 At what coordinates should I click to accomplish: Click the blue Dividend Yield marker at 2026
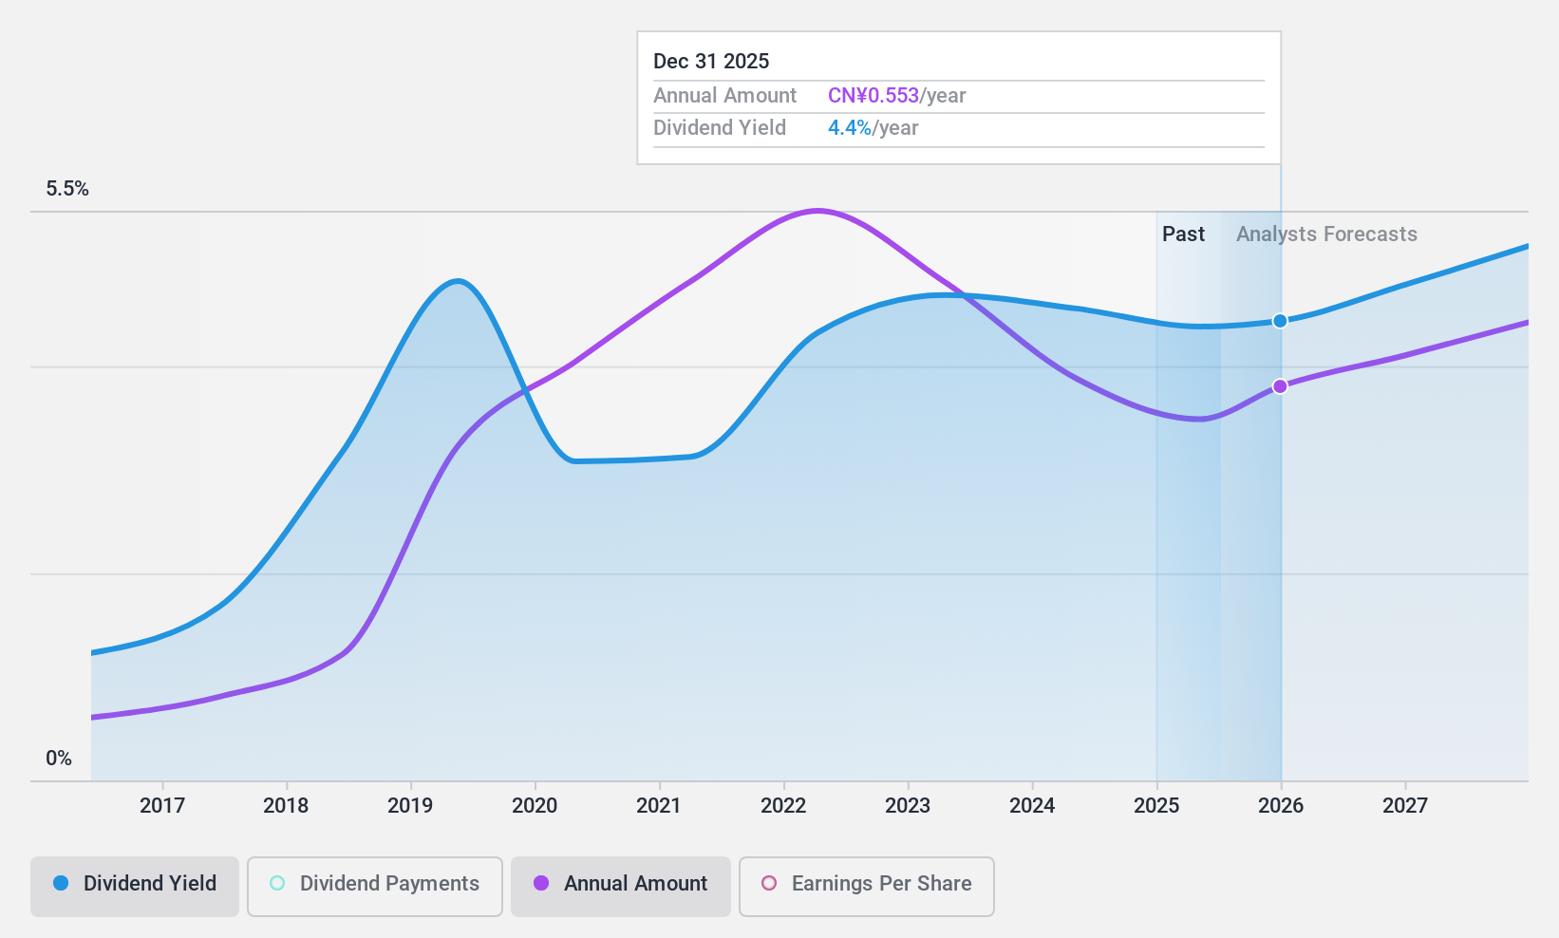pos(1280,321)
